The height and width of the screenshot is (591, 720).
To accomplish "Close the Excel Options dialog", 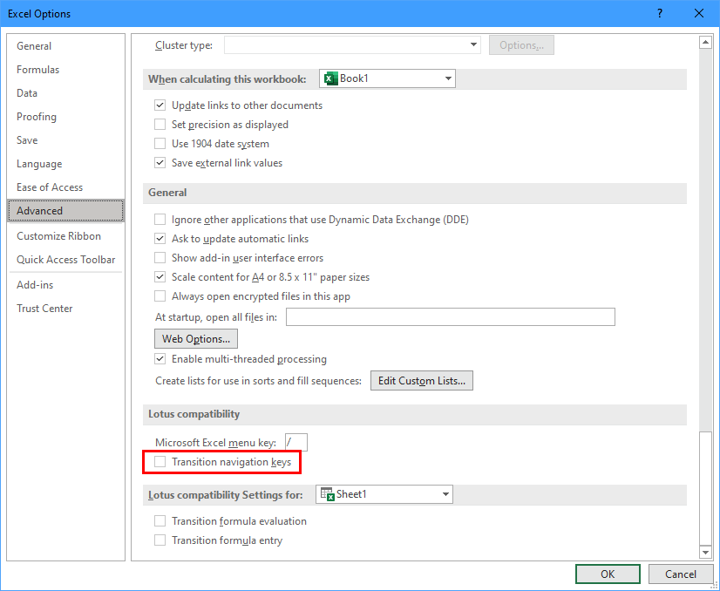I will tap(699, 13).
